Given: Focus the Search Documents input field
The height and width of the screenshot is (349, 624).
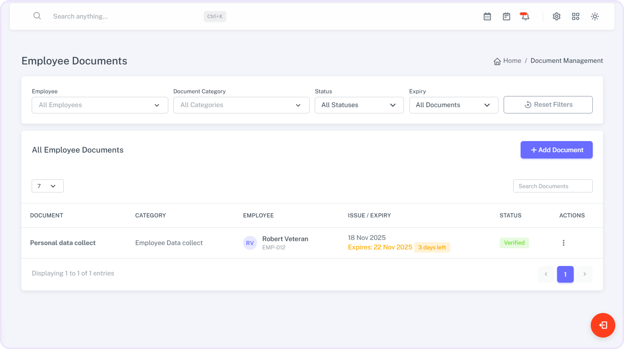Looking at the screenshot, I should (x=552, y=186).
